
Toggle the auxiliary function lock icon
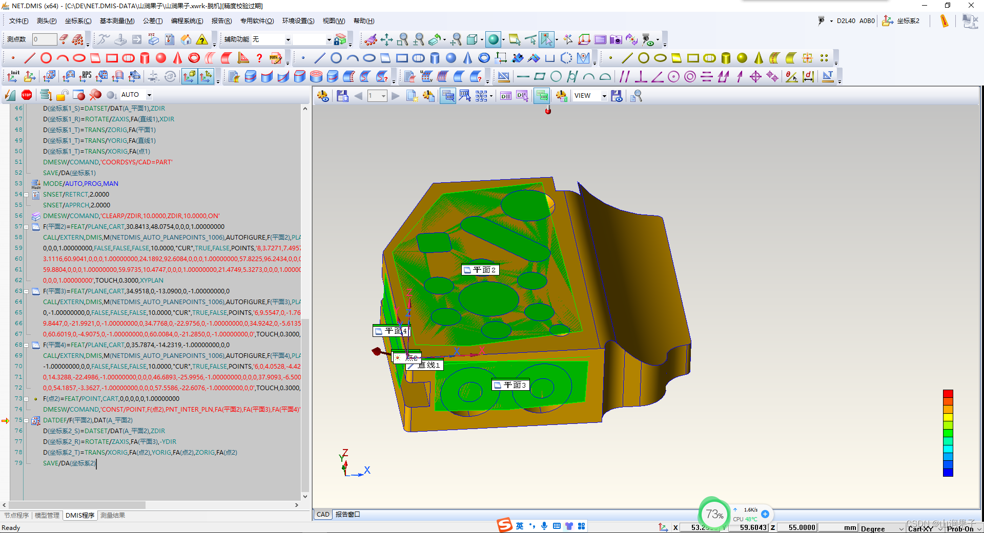tap(340, 39)
